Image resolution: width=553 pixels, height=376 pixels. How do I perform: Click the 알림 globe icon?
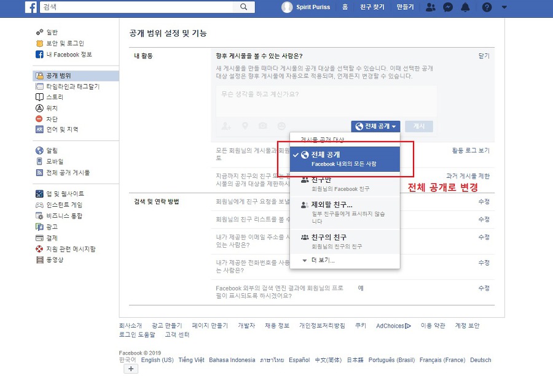coord(39,150)
